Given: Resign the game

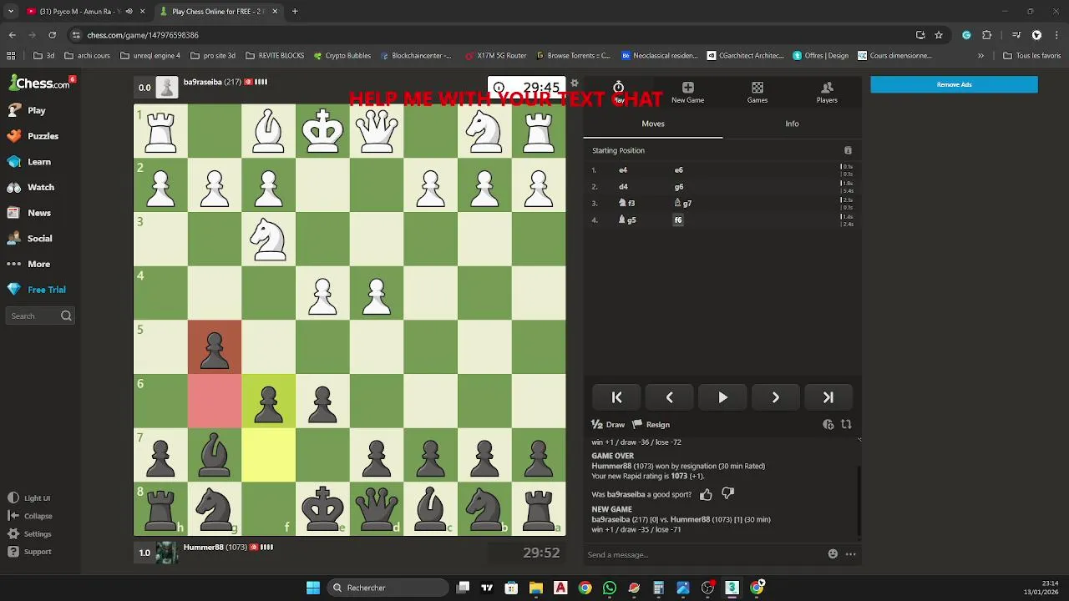Looking at the screenshot, I should click(x=651, y=424).
